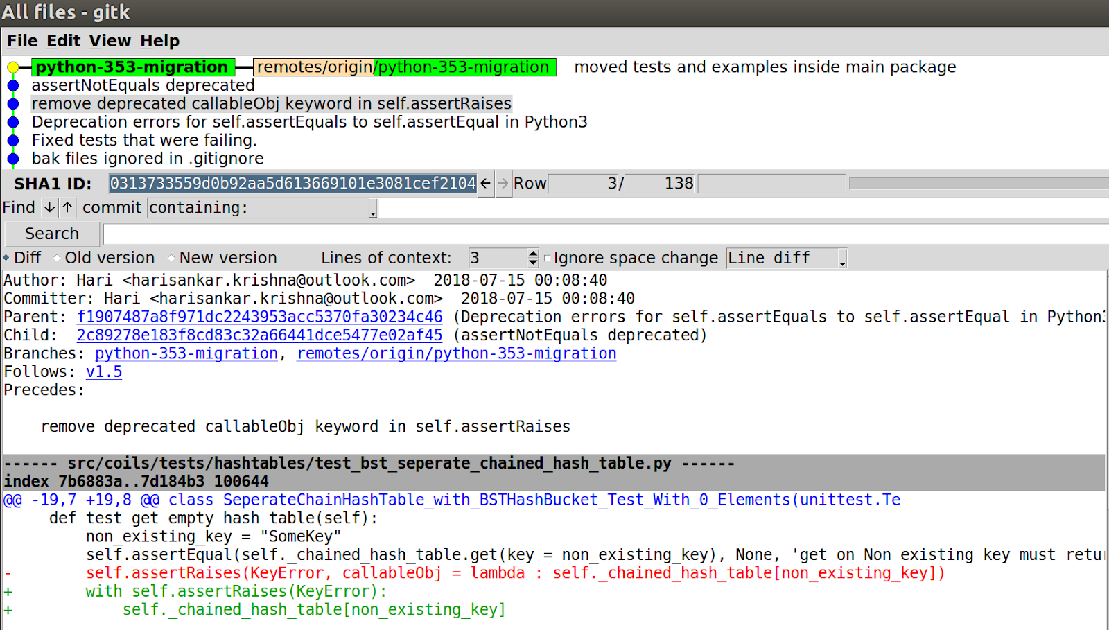The height and width of the screenshot is (630, 1109).
Task: Open the View menu
Action: [x=109, y=41]
